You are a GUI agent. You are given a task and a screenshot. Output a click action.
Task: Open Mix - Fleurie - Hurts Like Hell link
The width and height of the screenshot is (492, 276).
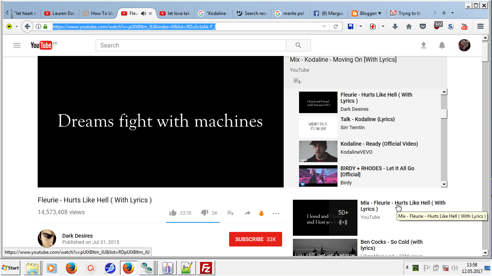click(x=403, y=206)
